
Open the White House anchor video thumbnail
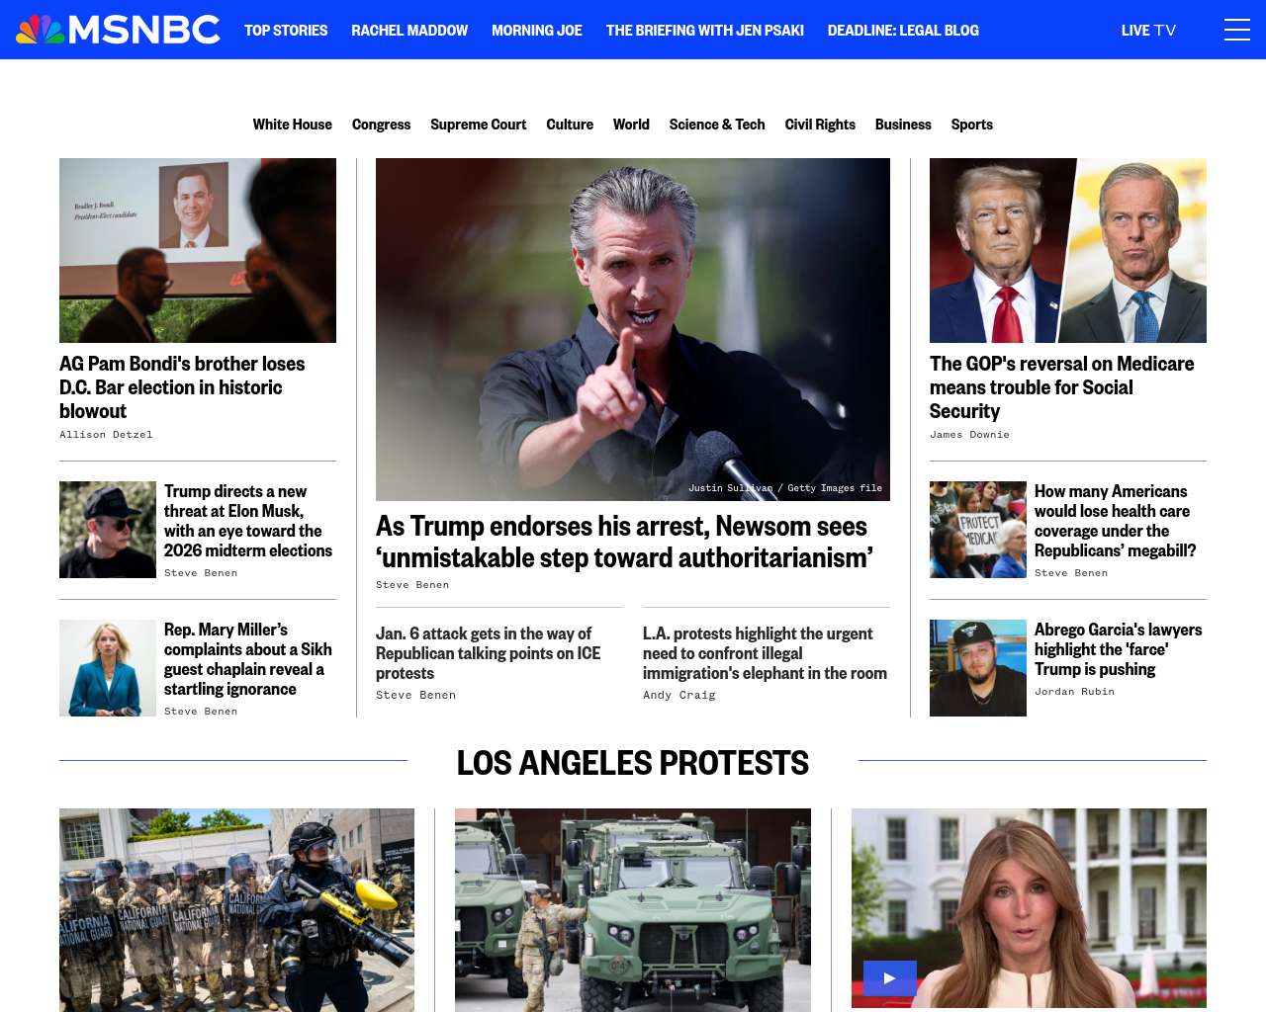point(1029,908)
